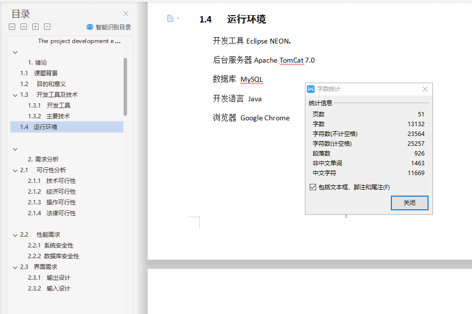
Task: Click WPS logo icon in 字数统计 dialog
Action: click(x=311, y=89)
